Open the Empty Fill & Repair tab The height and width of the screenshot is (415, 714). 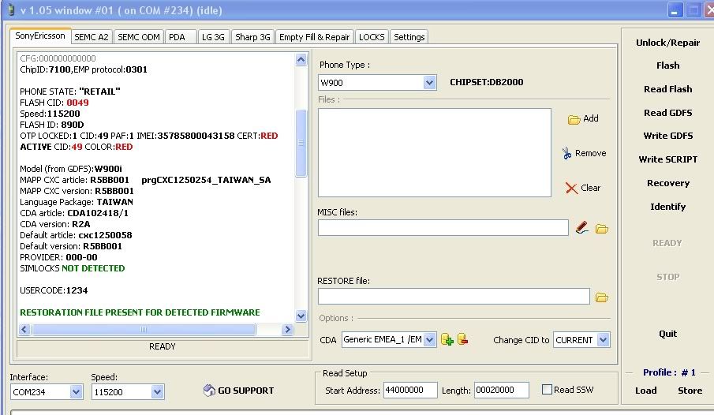tap(314, 37)
